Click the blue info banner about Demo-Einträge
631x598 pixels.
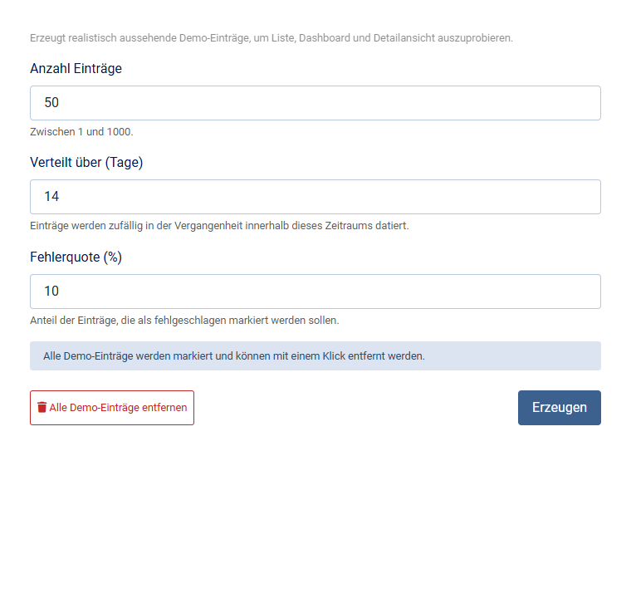click(x=315, y=356)
